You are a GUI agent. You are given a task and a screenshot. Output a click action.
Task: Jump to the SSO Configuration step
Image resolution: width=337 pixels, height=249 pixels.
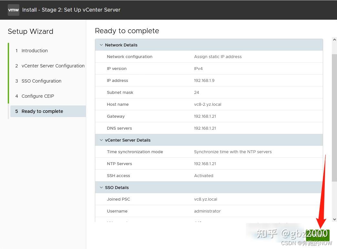(x=41, y=81)
